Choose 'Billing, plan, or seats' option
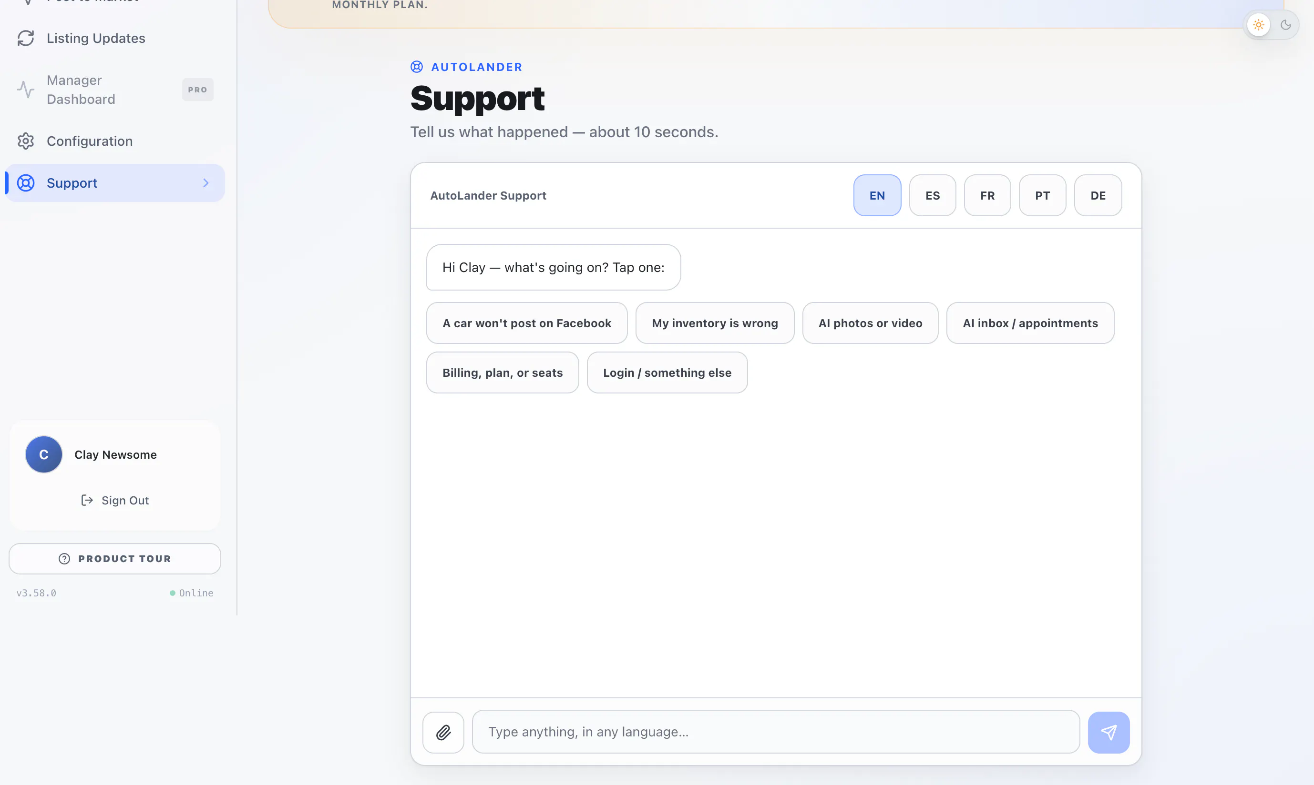 [x=503, y=372]
